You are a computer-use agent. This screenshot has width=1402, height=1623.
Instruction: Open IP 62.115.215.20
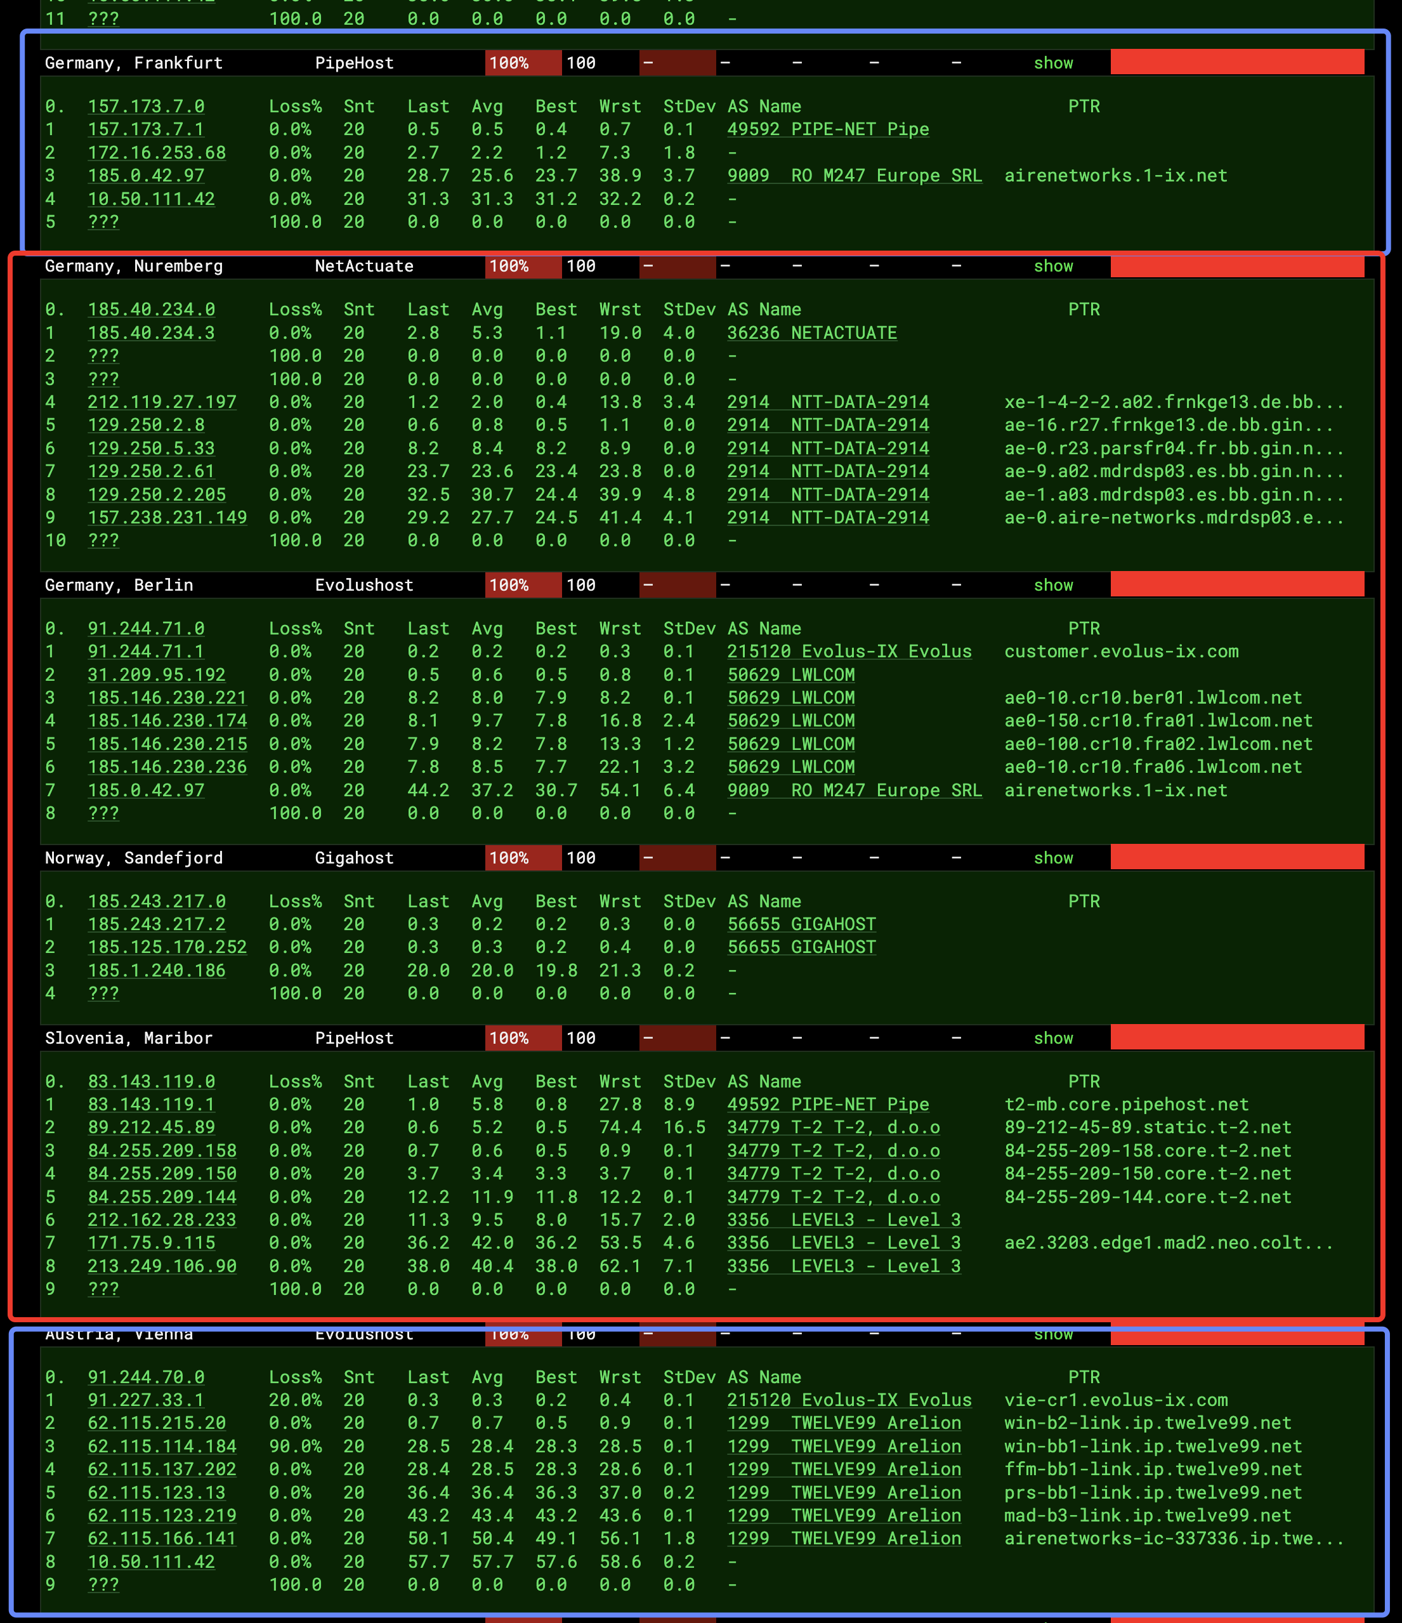(157, 1423)
